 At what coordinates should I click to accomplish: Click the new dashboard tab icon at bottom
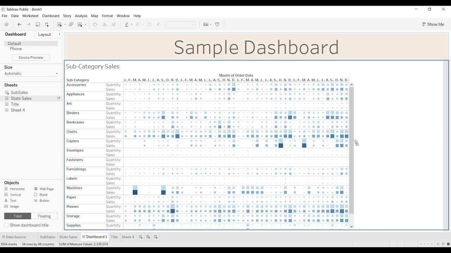(x=148, y=237)
